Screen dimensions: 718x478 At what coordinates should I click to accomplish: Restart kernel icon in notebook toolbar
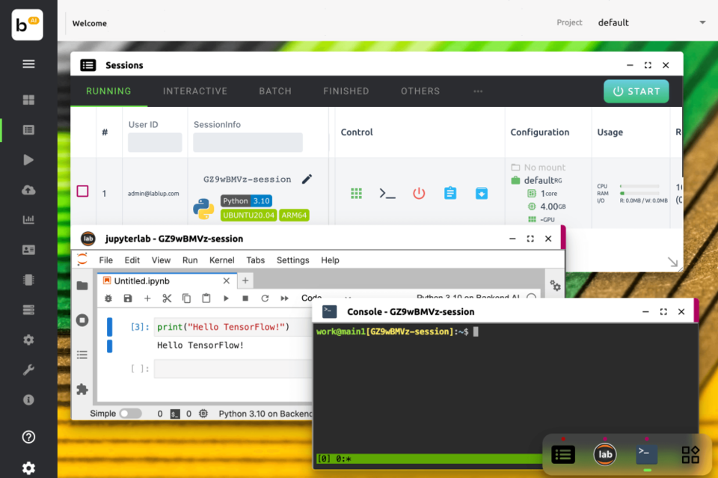(x=265, y=298)
